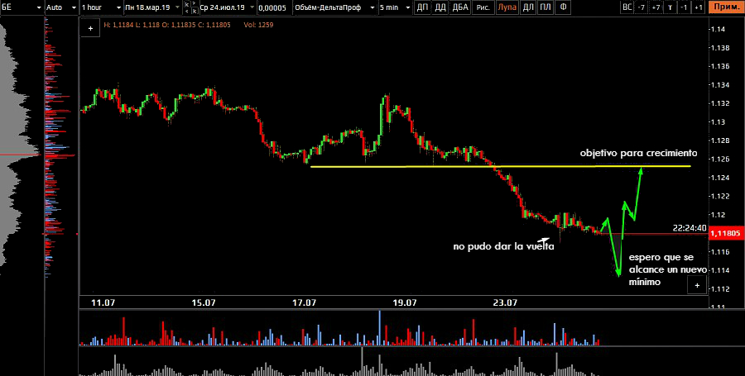Viewport: 745px width, 376px height.
Task: Toggle the Лупа magnifier mode
Action: (506, 7)
